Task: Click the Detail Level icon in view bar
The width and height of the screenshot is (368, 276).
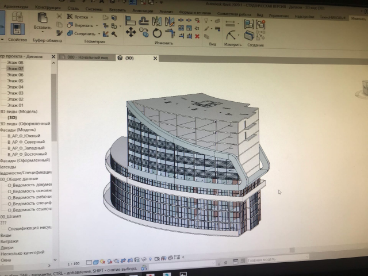Action: point(89,262)
